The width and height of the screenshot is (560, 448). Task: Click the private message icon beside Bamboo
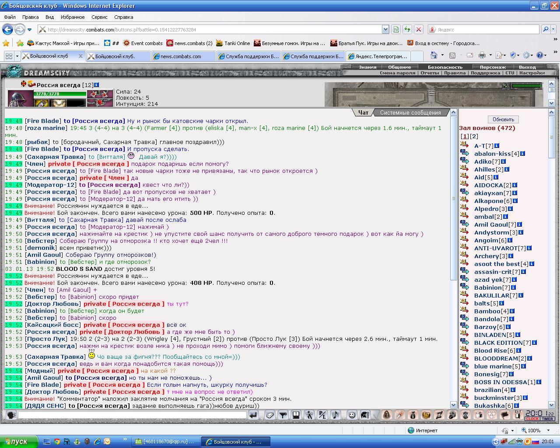[x=465, y=311]
